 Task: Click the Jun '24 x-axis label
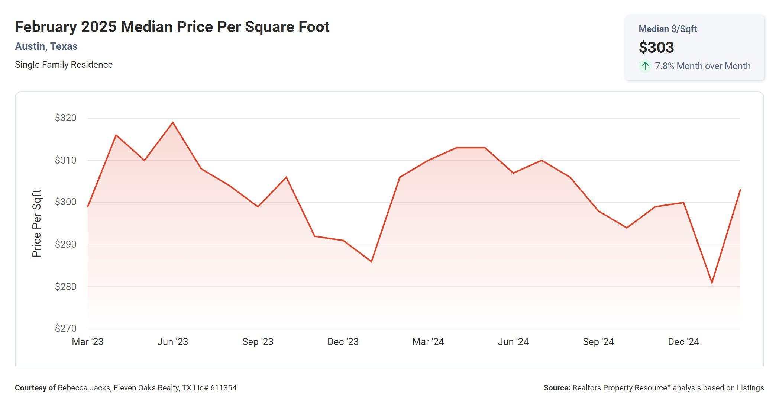[513, 342]
